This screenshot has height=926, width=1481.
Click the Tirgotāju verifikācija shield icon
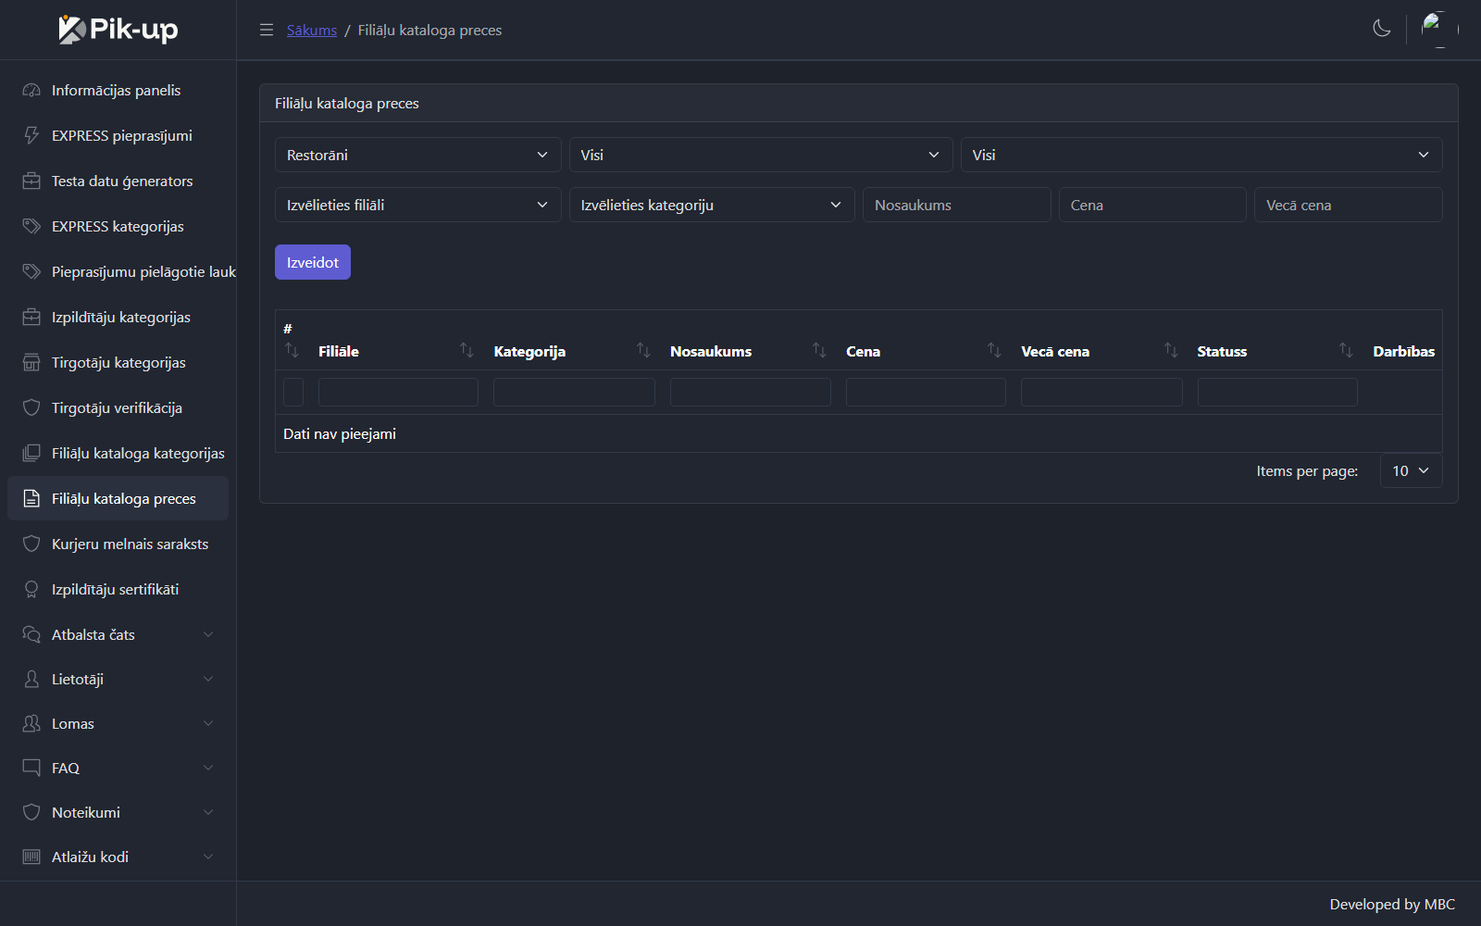point(31,408)
